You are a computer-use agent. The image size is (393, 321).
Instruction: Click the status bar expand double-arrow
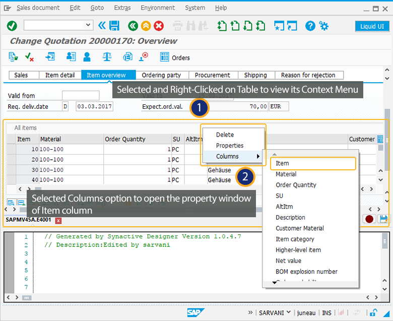250,312
